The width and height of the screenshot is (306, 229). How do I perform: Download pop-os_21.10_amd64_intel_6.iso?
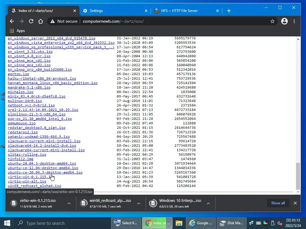coord(40,119)
